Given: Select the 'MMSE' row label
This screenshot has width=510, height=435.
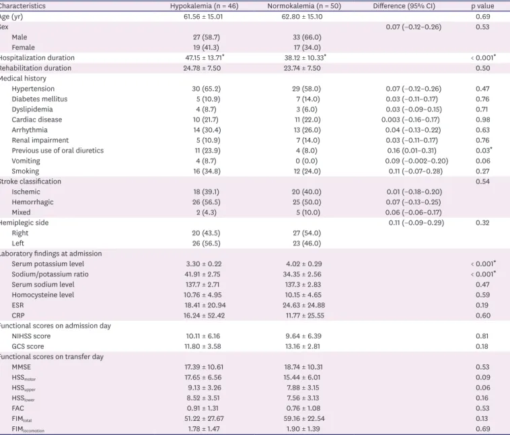Looking at the screenshot, I should [21, 367].
